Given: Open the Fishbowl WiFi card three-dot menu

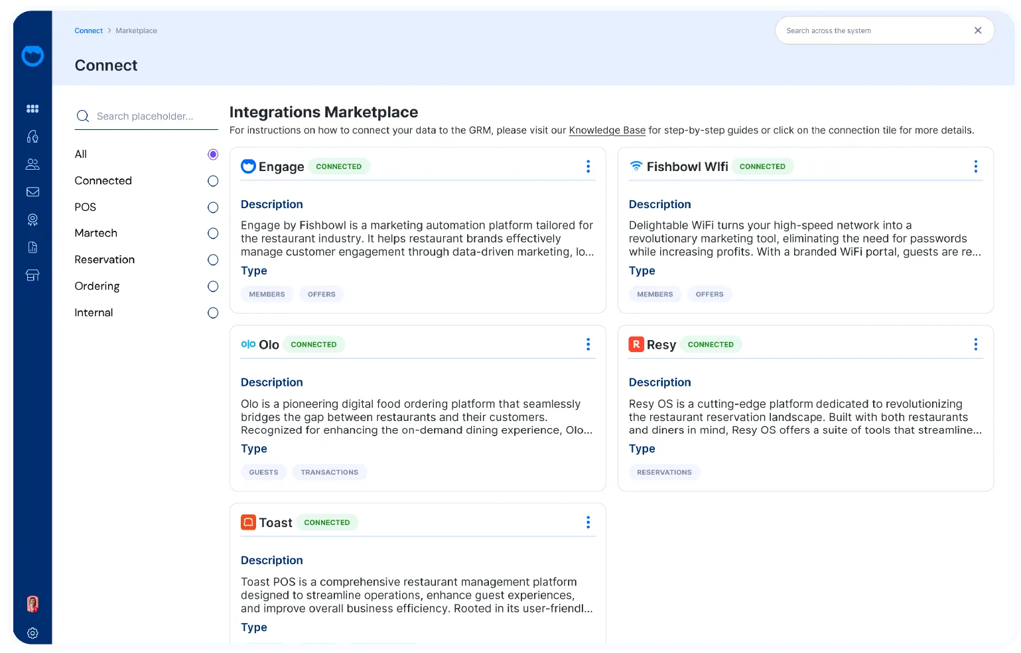Looking at the screenshot, I should [x=975, y=166].
